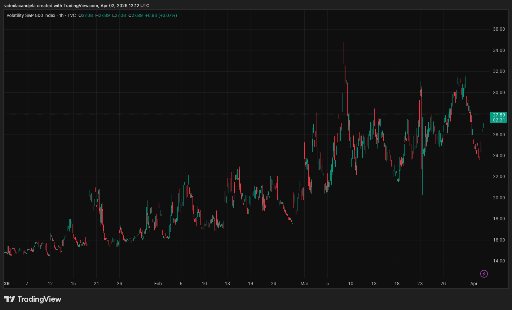Click the green 02:31 bar countdown timer
This screenshot has width=512, height=310.
click(x=499, y=119)
